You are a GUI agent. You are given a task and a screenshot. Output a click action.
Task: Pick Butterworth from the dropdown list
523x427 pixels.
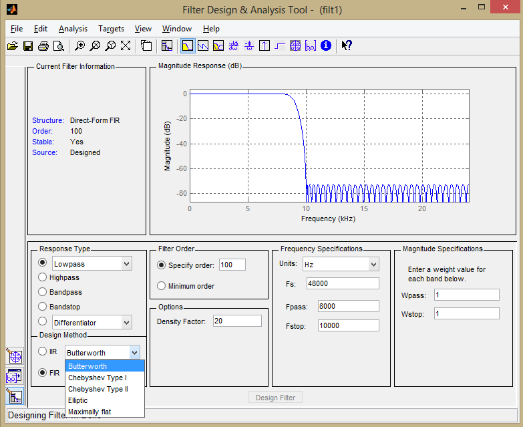(105, 366)
